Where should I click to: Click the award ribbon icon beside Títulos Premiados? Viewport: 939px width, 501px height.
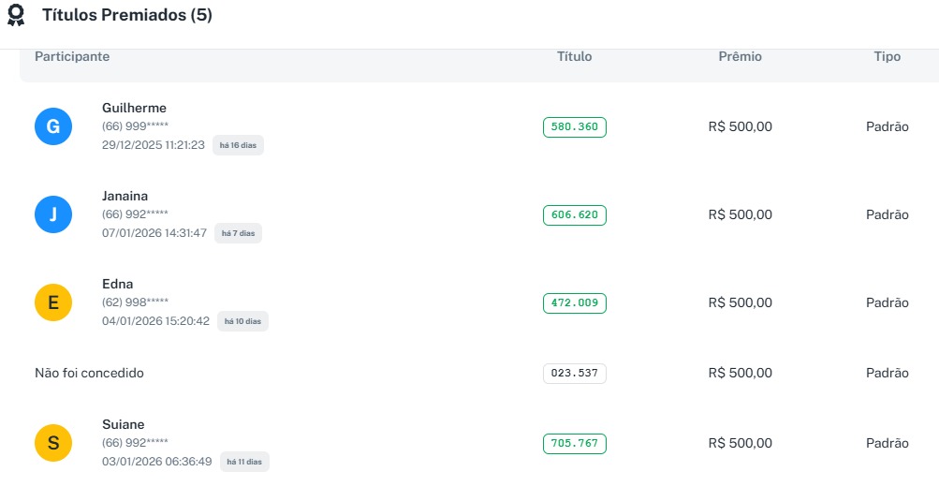pyautogui.click(x=16, y=16)
